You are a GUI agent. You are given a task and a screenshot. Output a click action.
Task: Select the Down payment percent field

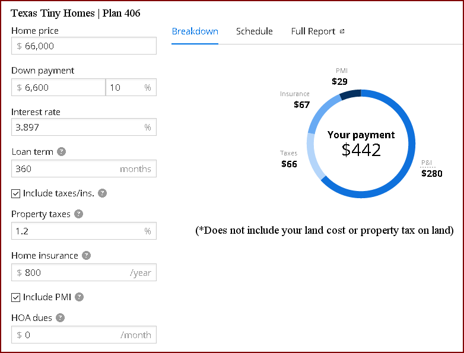tap(125, 87)
